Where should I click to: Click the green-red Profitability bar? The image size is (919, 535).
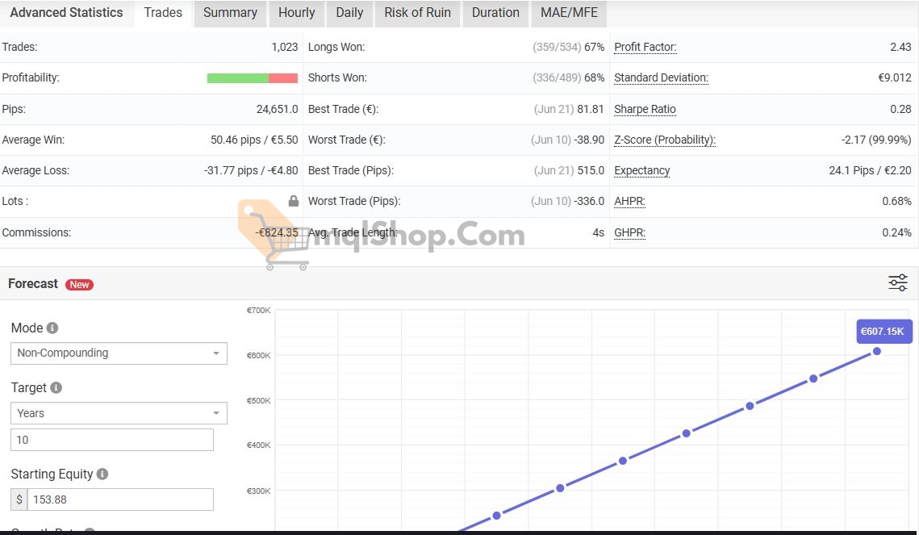(x=253, y=77)
